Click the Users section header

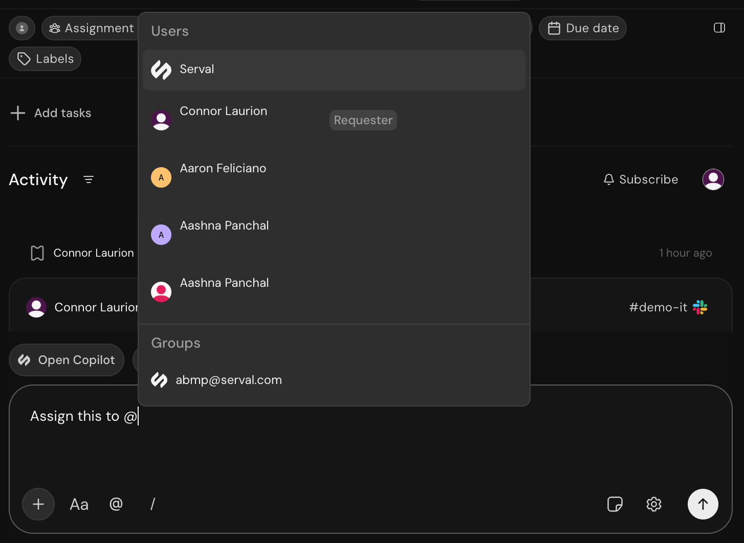(170, 31)
